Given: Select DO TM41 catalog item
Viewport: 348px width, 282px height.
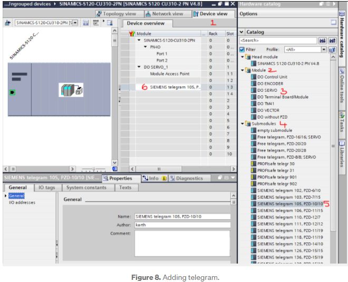Looking at the screenshot, I should click(266, 104).
